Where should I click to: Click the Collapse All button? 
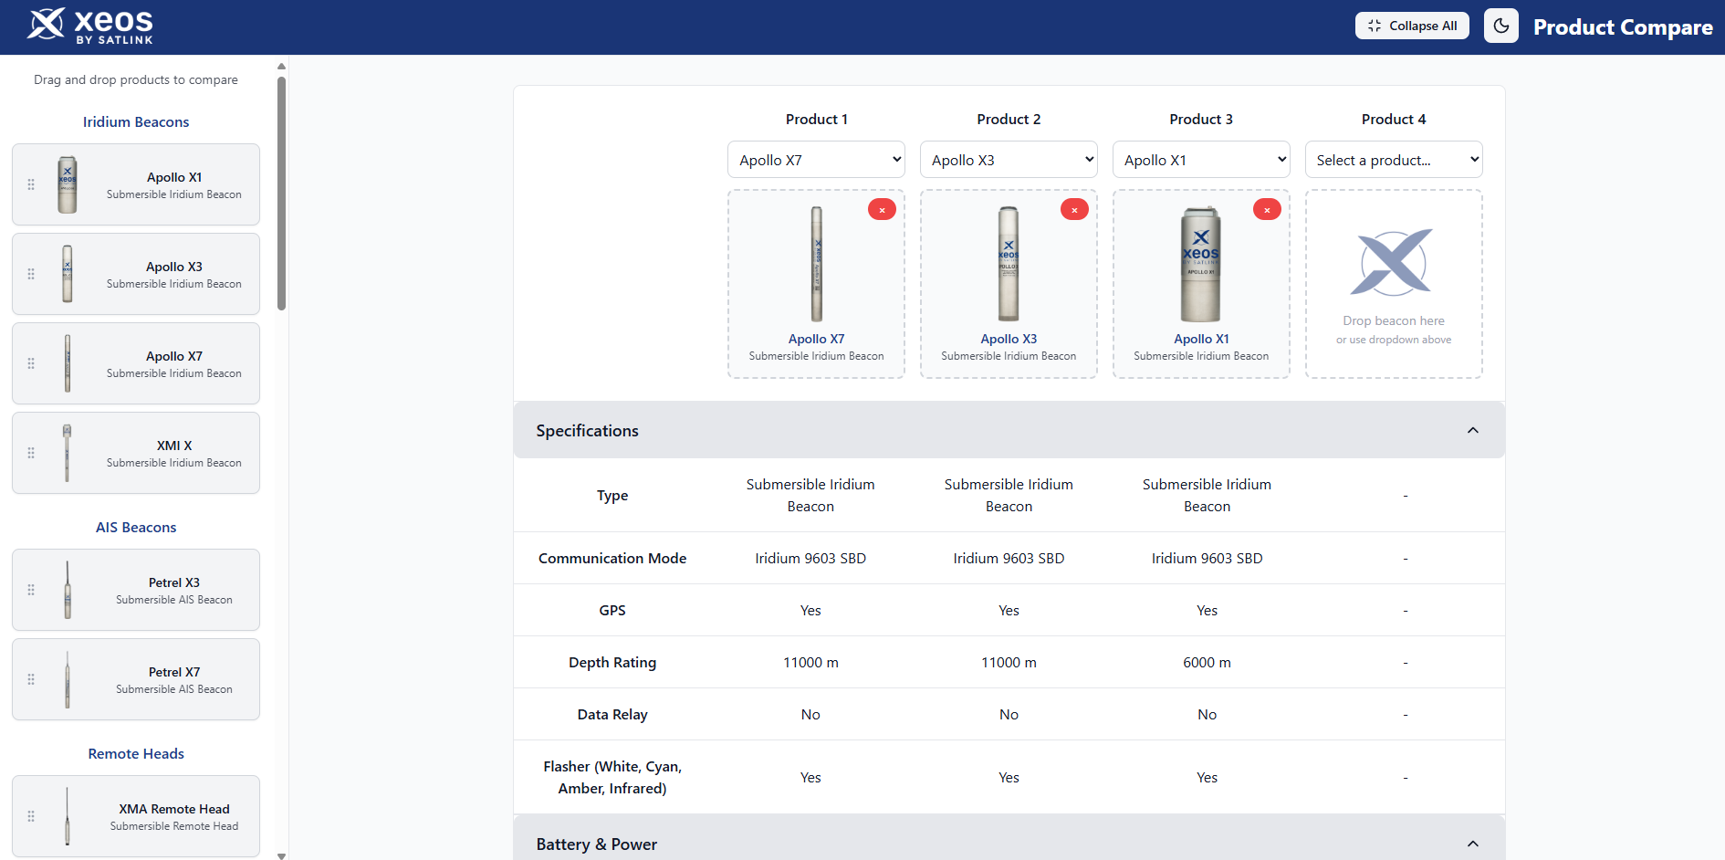tap(1412, 26)
